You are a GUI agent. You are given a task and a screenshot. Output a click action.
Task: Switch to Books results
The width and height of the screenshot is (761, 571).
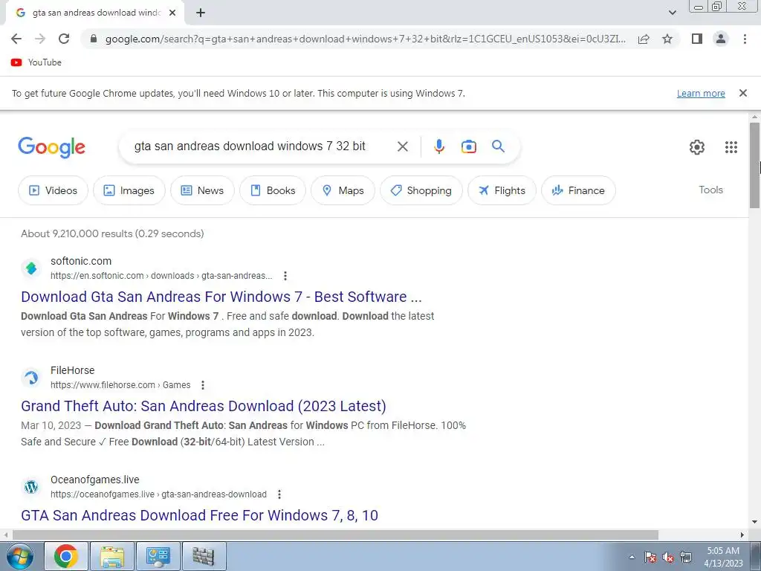(273, 190)
